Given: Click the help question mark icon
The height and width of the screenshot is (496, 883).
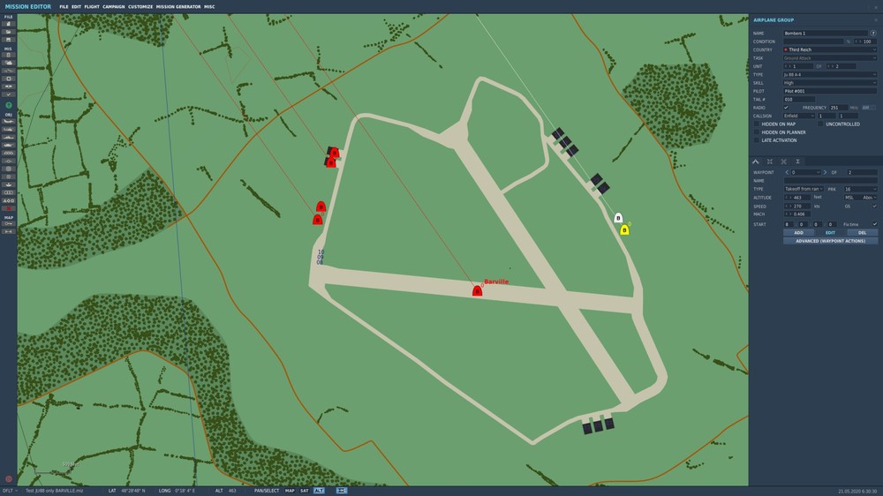Looking at the screenshot, I should tap(873, 34).
